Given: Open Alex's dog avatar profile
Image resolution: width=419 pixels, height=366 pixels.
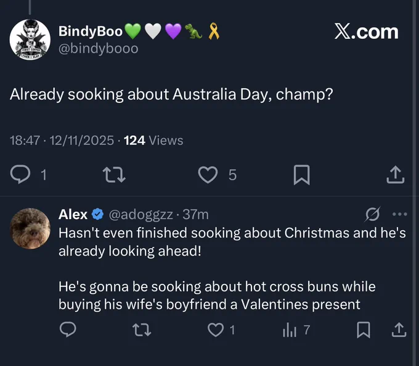Looking at the screenshot, I should [x=30, y=228].
